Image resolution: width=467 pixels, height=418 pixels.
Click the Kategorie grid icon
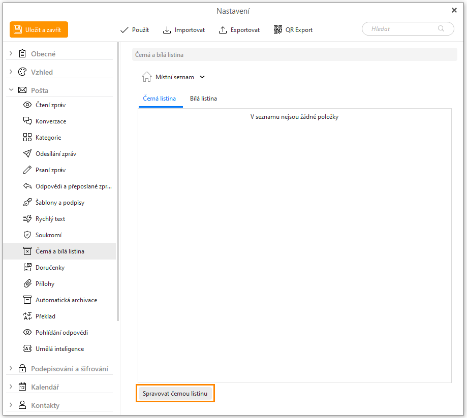[27, 137]
